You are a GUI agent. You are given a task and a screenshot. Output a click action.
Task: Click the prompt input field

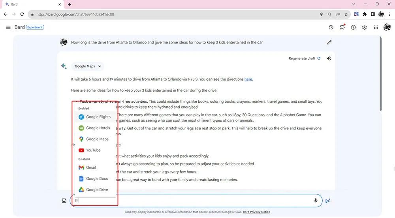[196, 201]
